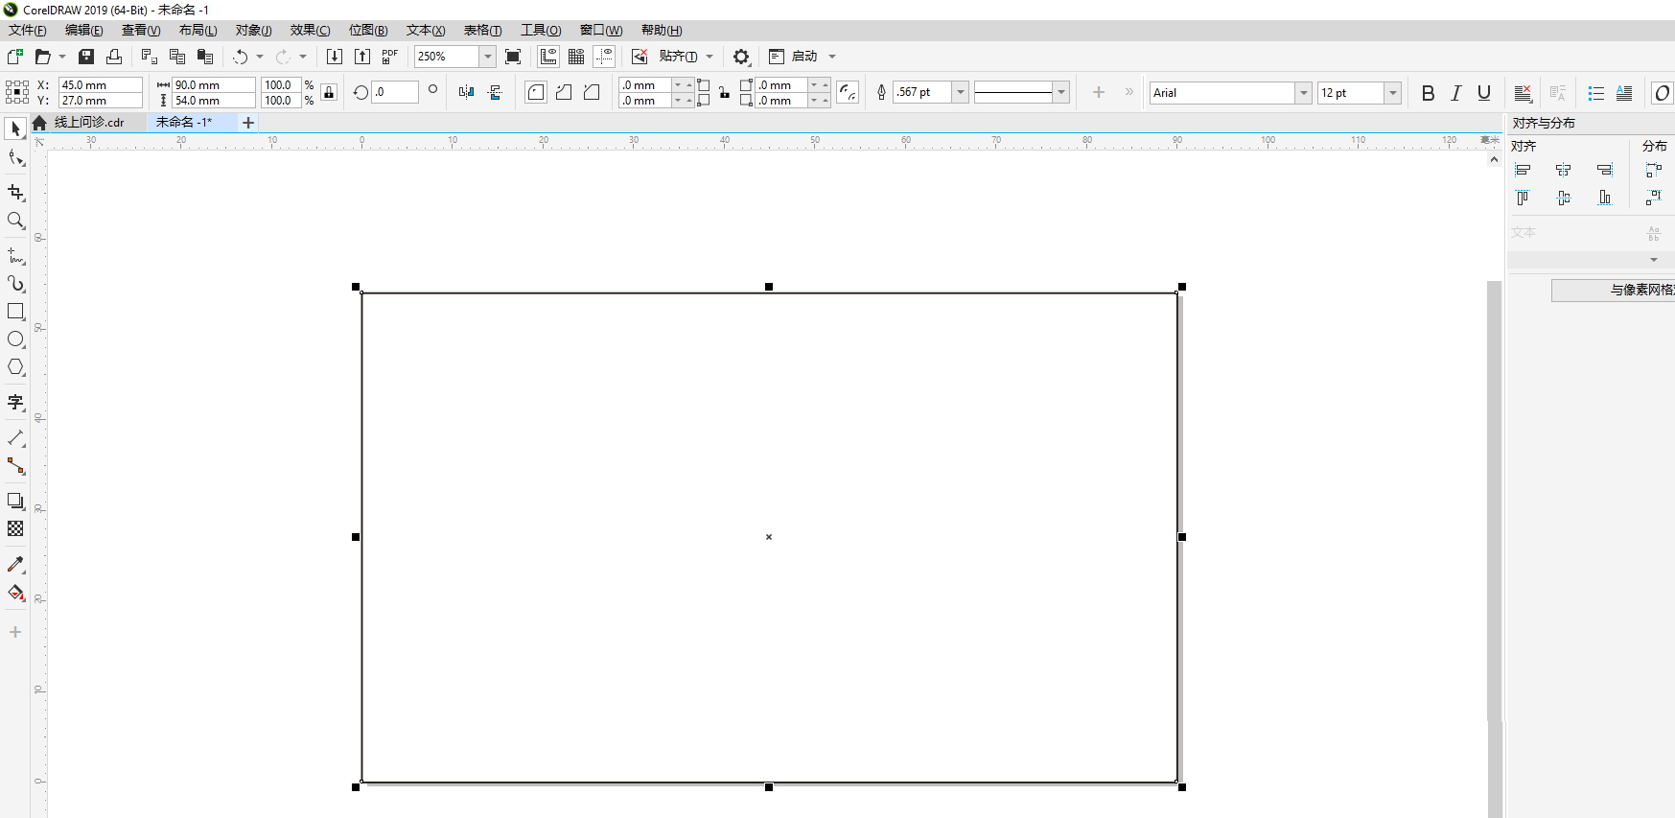Pick the Crop tool
1675x818 pixels.
pos(15,193)
